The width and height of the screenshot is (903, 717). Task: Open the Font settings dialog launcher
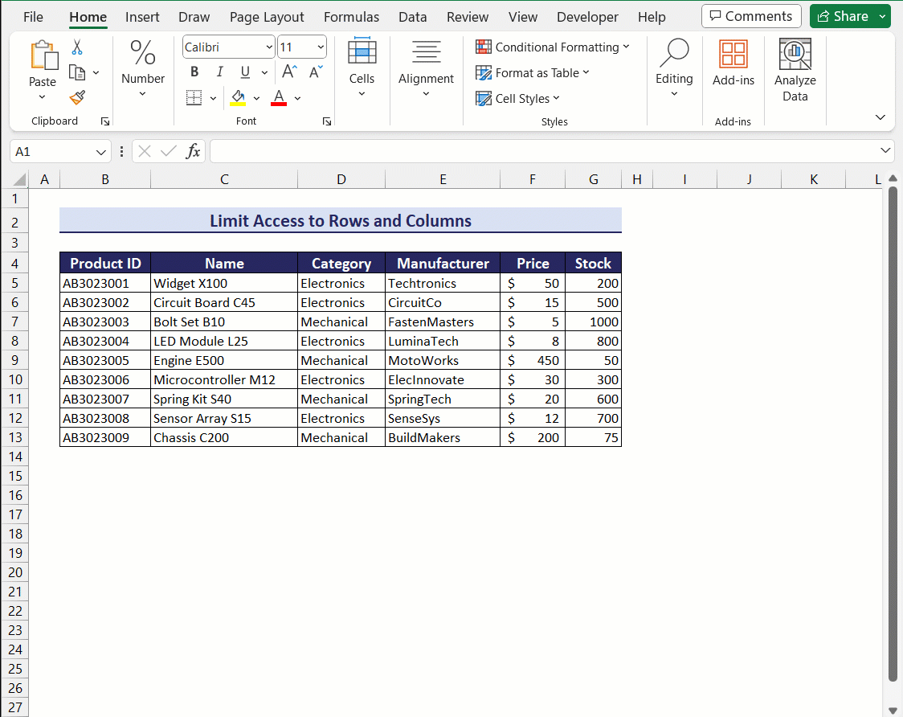tap(326, 121)
